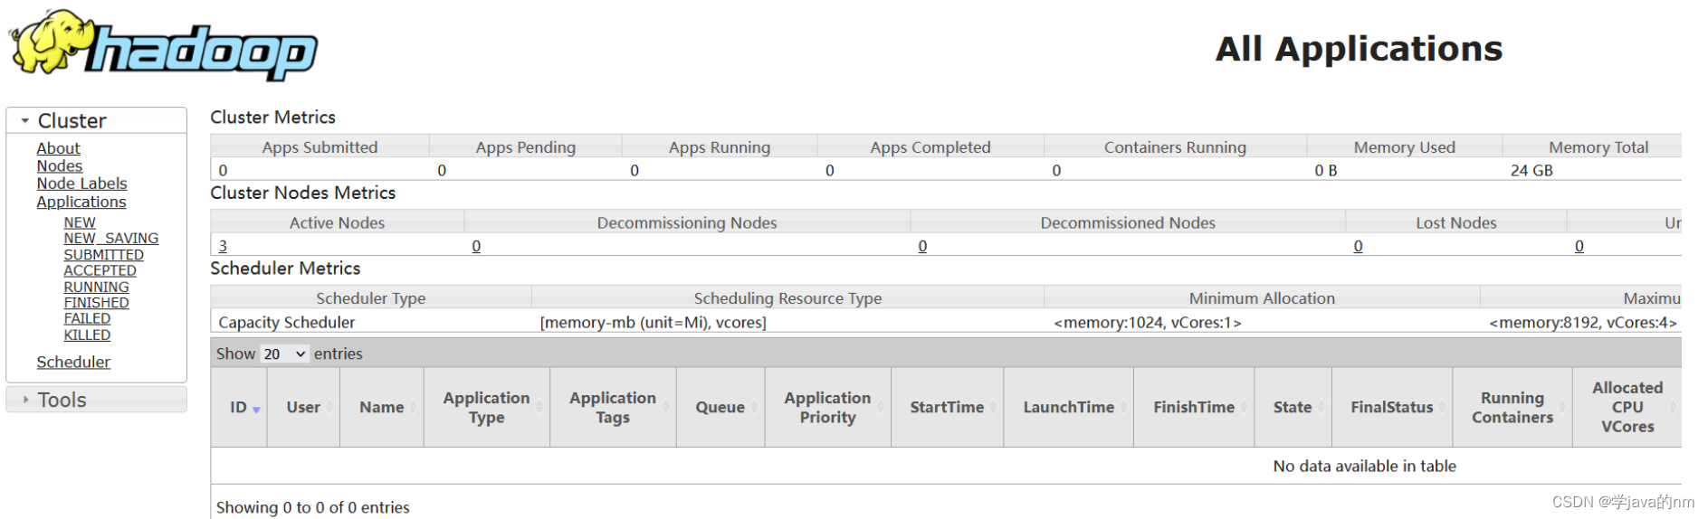This screenshot has height=519, width=1708.
Task: Sort table by FinalStatus column
Action: click(x=1392, y=407)
